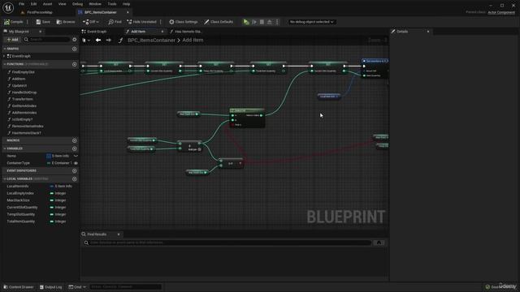
Task: Open play options three-dot menu
Action: click(277, 22)
